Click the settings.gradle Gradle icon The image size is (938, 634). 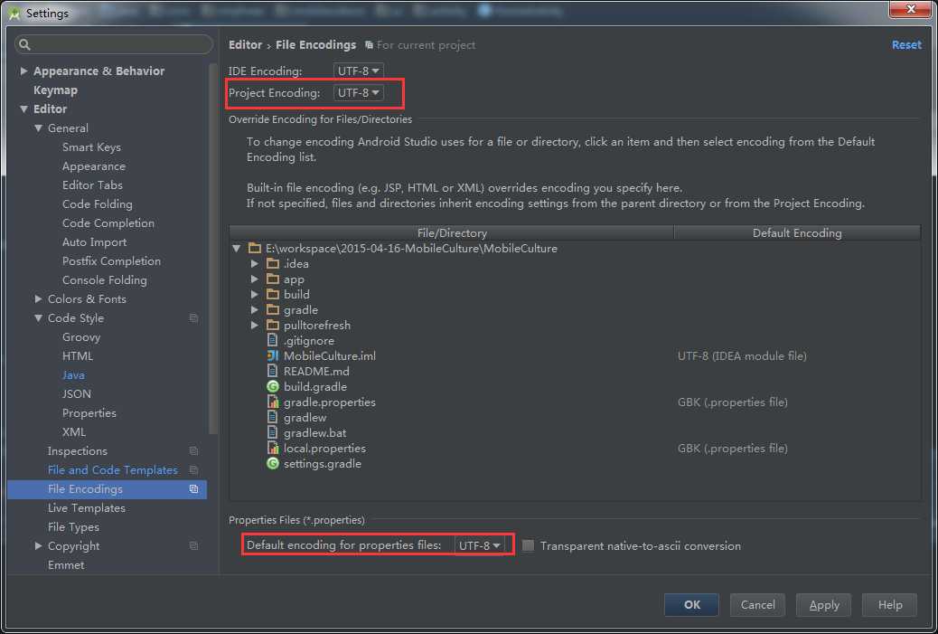[x=273, y=463]
